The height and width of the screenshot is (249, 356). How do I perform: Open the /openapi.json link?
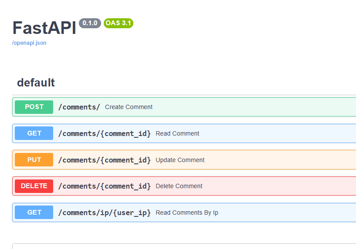(x=29, y=43)
